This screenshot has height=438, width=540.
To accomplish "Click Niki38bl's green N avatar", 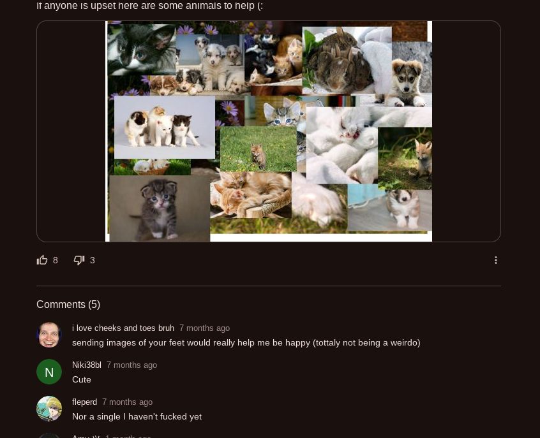I will (49, 372).
